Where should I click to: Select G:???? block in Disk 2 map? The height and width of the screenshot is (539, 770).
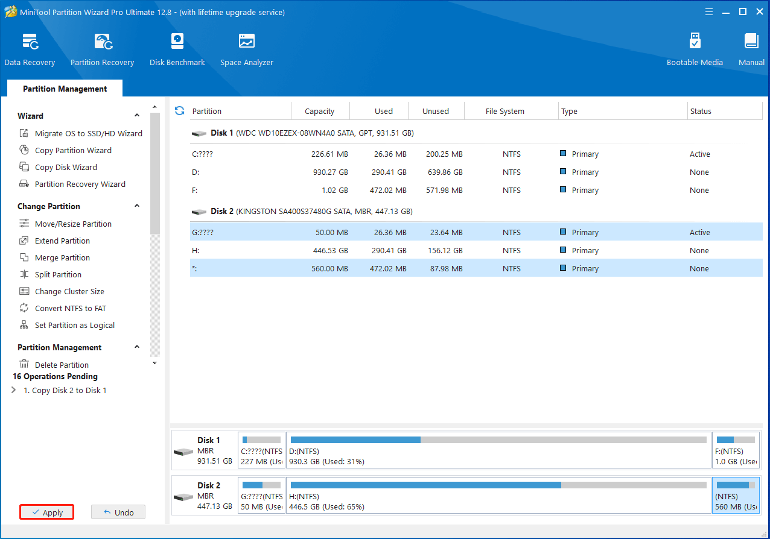(x=261, y=495)
